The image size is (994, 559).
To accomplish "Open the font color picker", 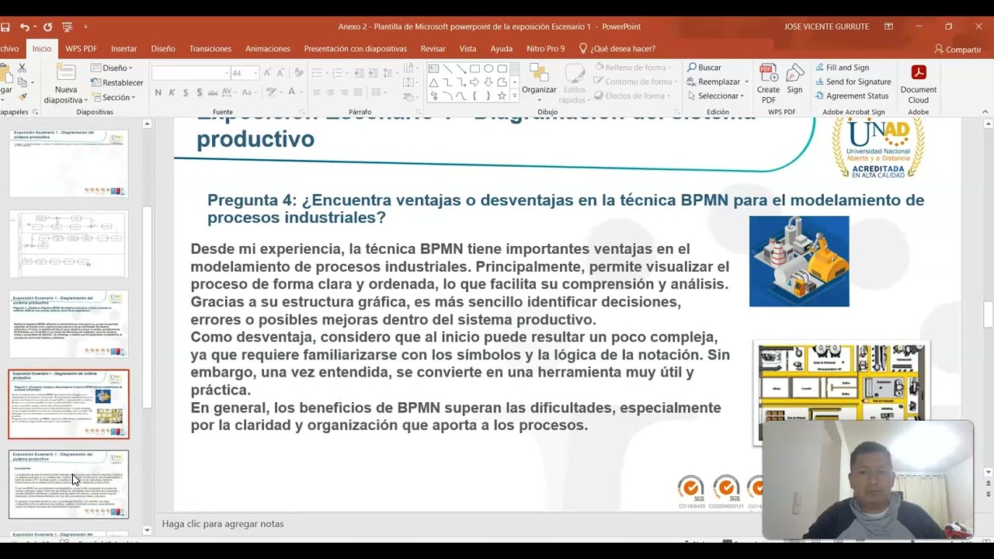I will pyautogui.click(x=294, y=92).
